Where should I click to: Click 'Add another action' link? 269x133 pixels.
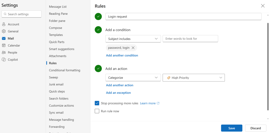pos(120,85)
